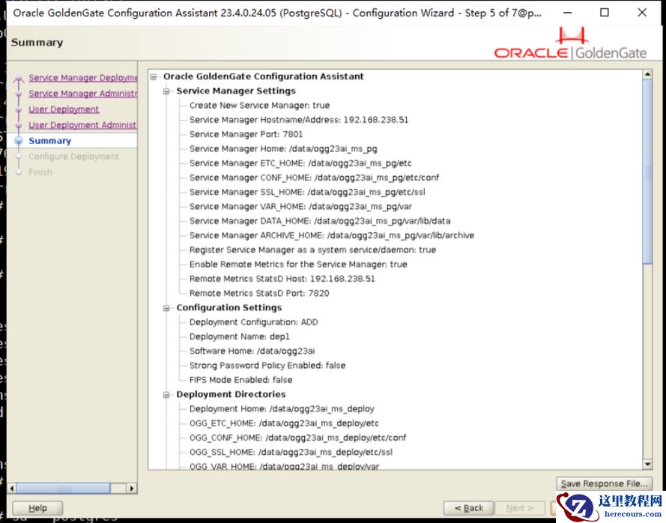Click the Help button

[x=37, y=508]
